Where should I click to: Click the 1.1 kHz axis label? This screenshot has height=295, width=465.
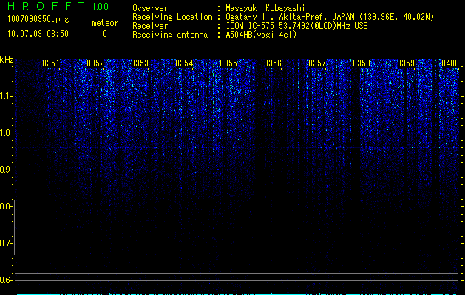pos(6,96)
